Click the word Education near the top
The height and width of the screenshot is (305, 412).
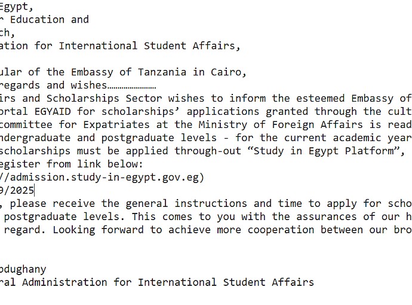point(39,19)
